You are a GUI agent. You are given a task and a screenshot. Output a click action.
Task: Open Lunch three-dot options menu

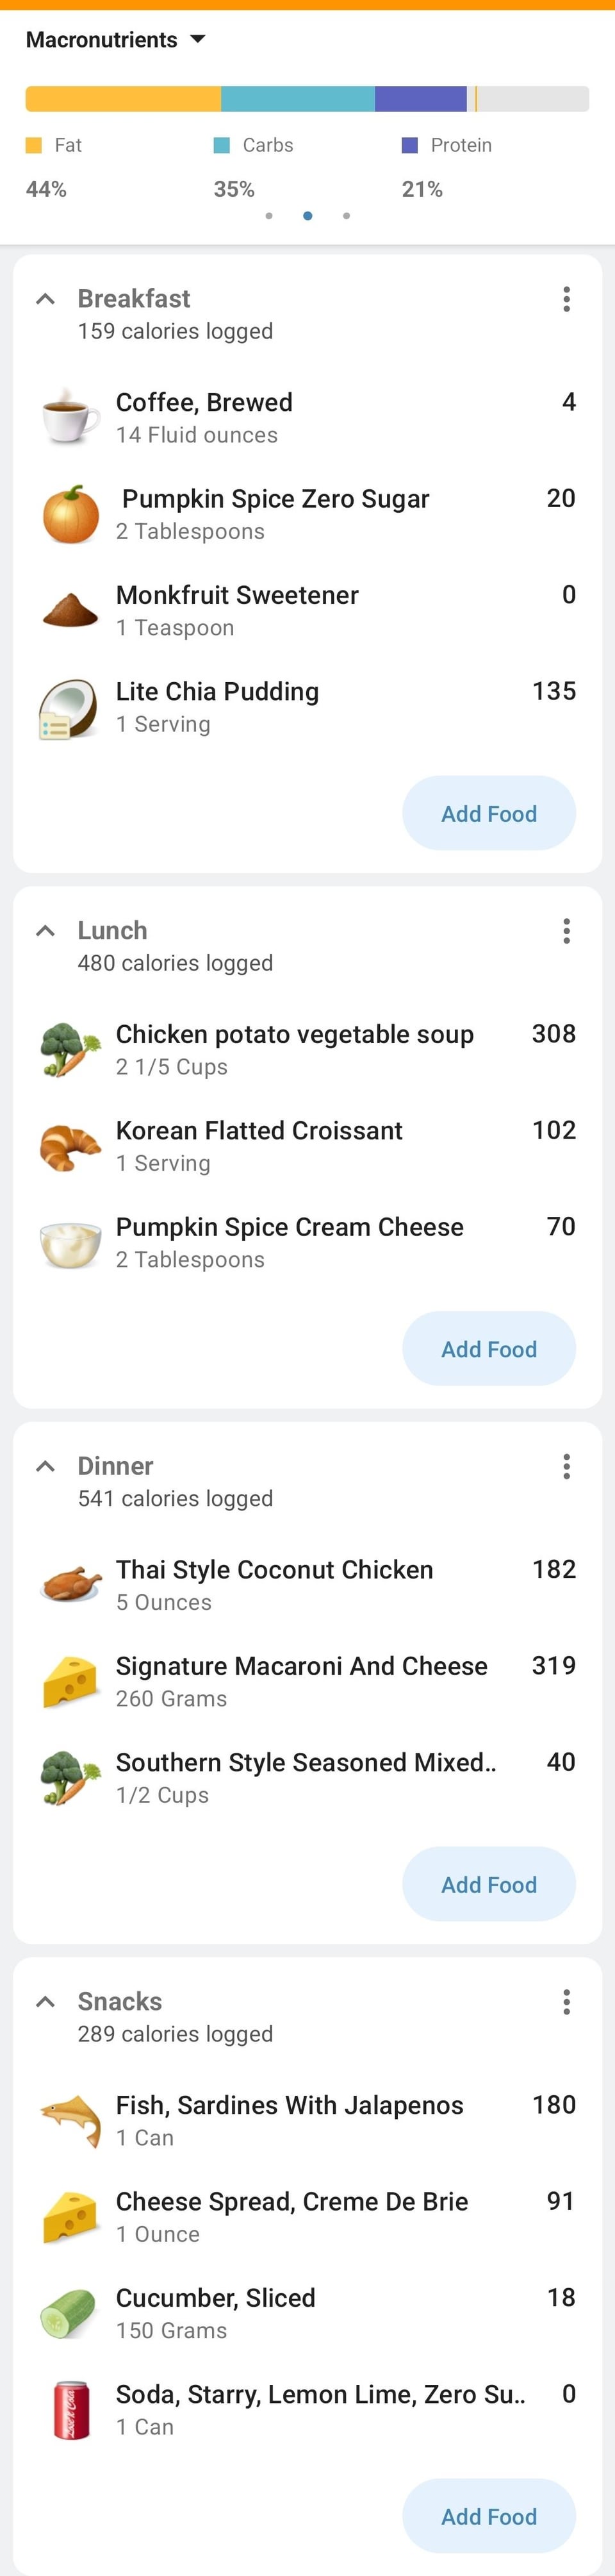(x=566, y=931)
